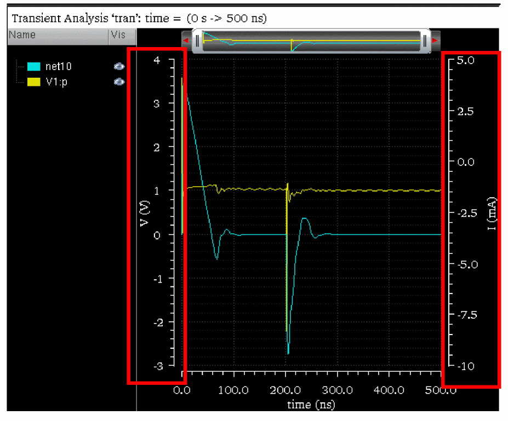
Task: Click the -2 label on voltage axis
Action: (158, 322)
